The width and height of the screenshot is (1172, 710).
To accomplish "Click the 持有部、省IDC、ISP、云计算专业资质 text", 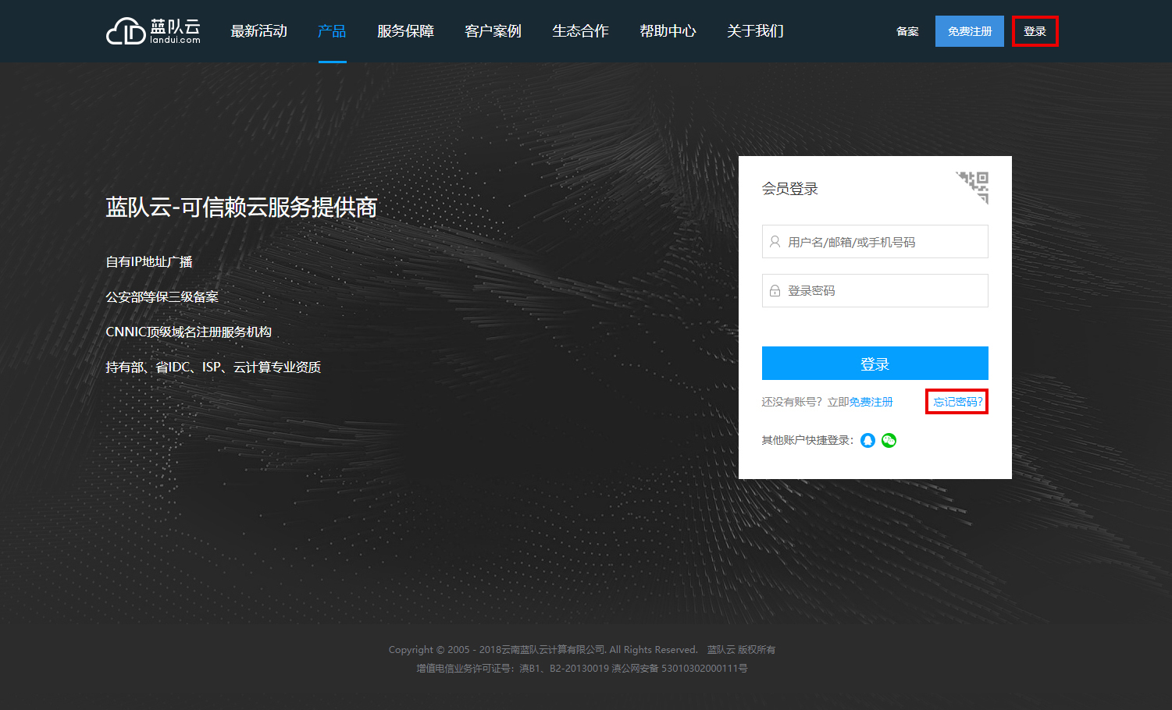I will point(213,367).
